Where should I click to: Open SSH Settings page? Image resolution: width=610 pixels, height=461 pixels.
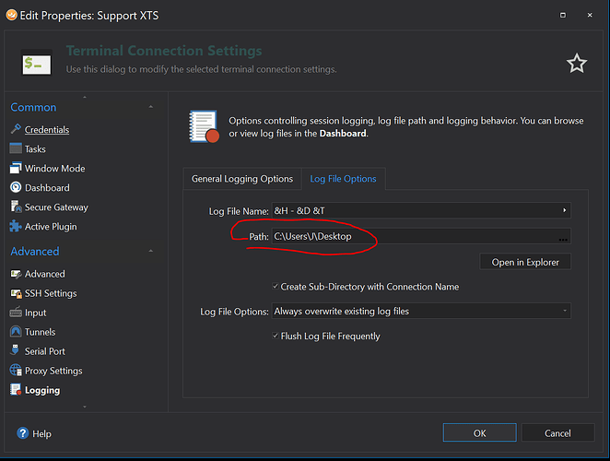click(51, 293)
